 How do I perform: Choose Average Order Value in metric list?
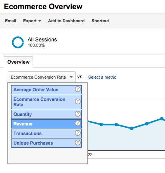coord(46,90)
